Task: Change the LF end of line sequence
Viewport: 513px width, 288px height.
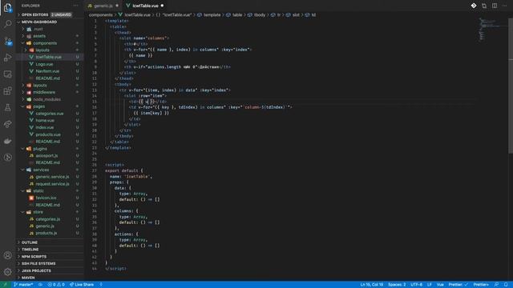Action: click(x=430, y=285)
